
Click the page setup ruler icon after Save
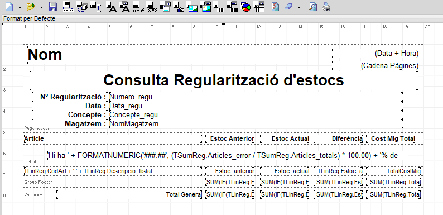69,7
